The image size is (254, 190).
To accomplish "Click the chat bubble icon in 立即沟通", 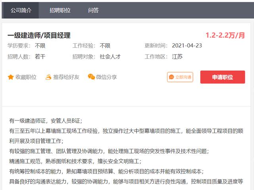I will point(171,77).
